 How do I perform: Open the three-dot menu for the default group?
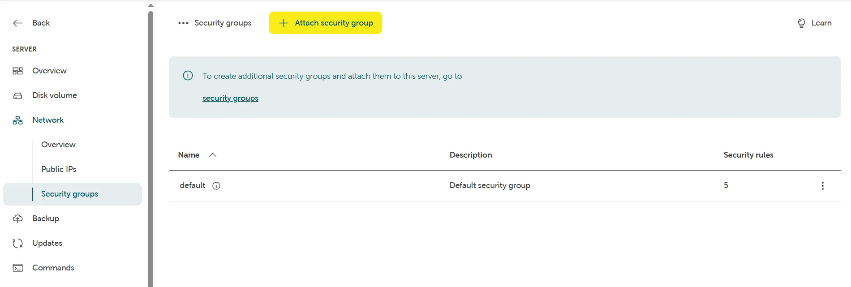[x=822, y=185]
